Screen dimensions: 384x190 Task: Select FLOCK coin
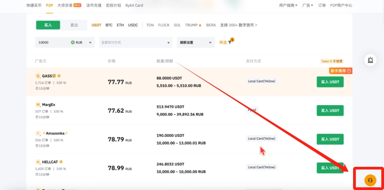click(164, 25)
